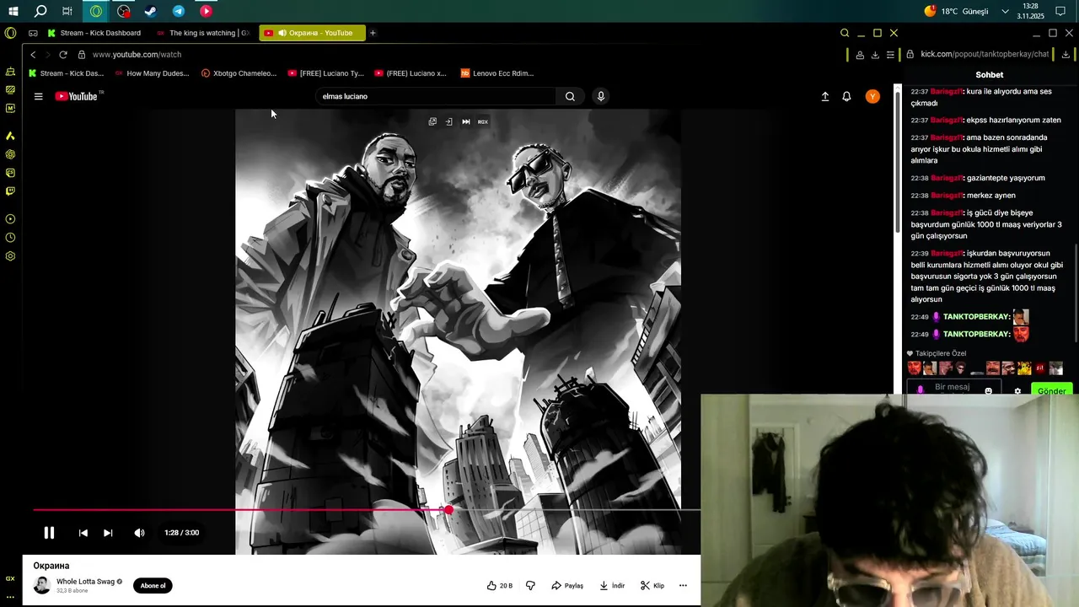This screenshot has width=1079, height=607.
Task: Skip to next video in player bar
Action: (x=108, y=533)
